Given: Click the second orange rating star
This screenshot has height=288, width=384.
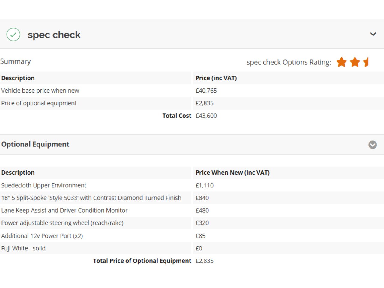Looking at the screenshot, I should [355, 62].
